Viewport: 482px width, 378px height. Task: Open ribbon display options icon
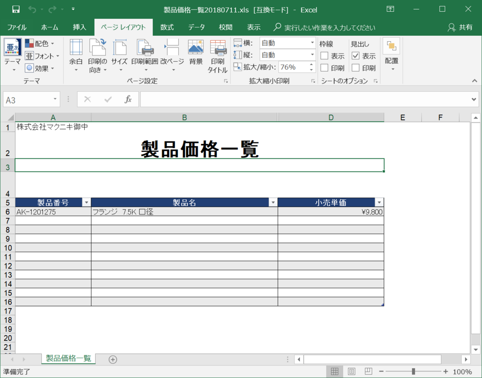click(x=390, y=9)
